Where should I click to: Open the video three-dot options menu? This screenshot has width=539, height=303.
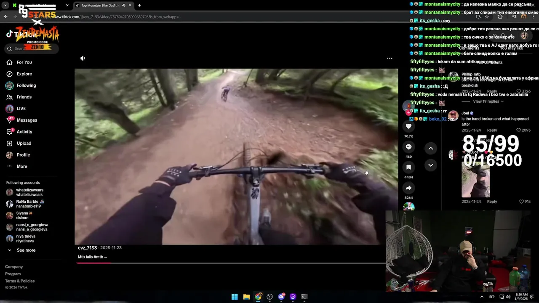(x=390, y=58)
